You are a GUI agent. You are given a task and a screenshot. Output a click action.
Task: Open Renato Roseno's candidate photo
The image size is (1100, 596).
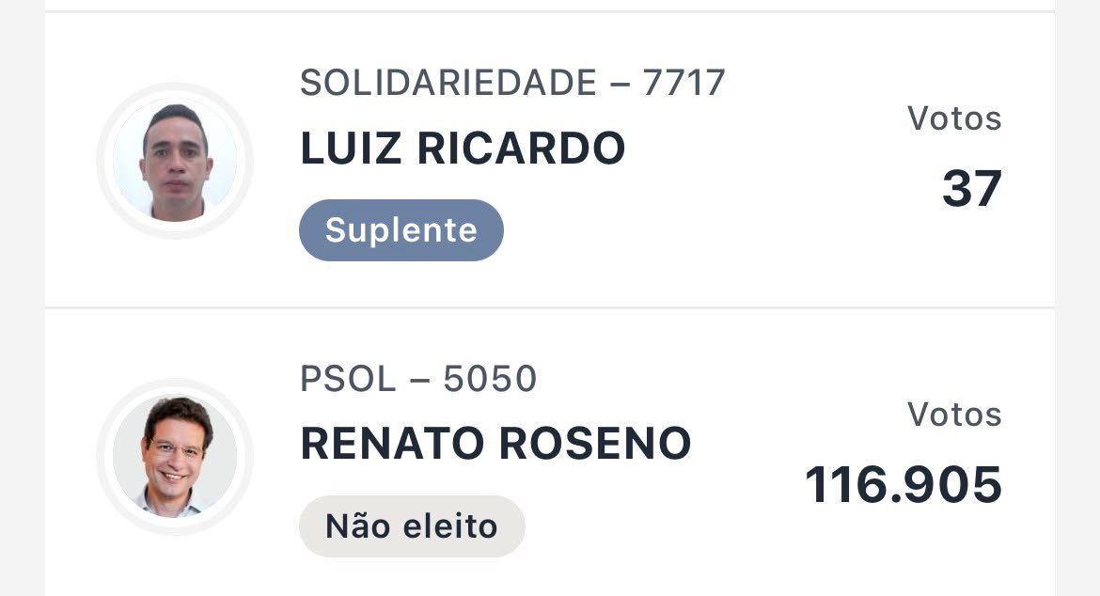click(x=175, y=457)
